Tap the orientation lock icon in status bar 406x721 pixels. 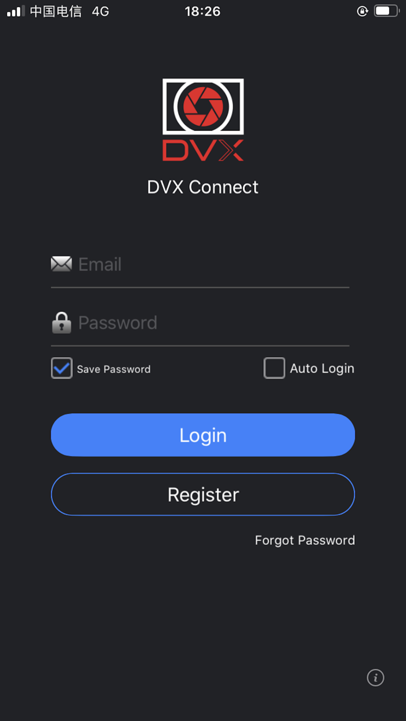click(x=361, y=10)
